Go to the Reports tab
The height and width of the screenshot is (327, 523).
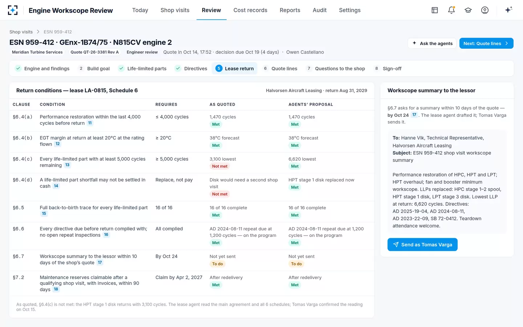[x=290, y=10]
